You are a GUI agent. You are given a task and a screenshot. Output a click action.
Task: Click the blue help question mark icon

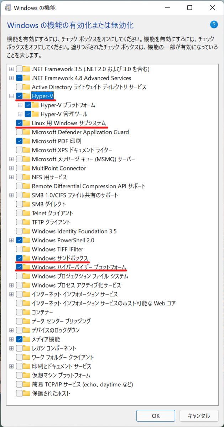[214, 25]
